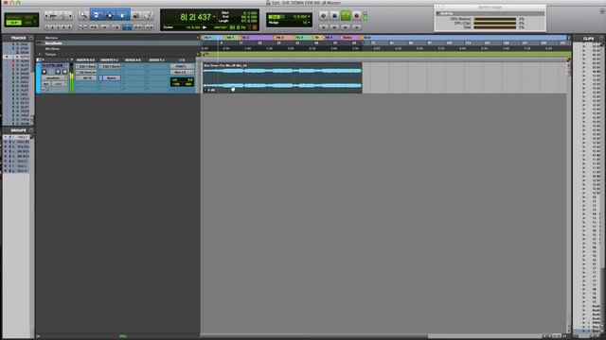Open the track output path selector
The height and width of the screenshot is (340, 606).
click(182, 72)
